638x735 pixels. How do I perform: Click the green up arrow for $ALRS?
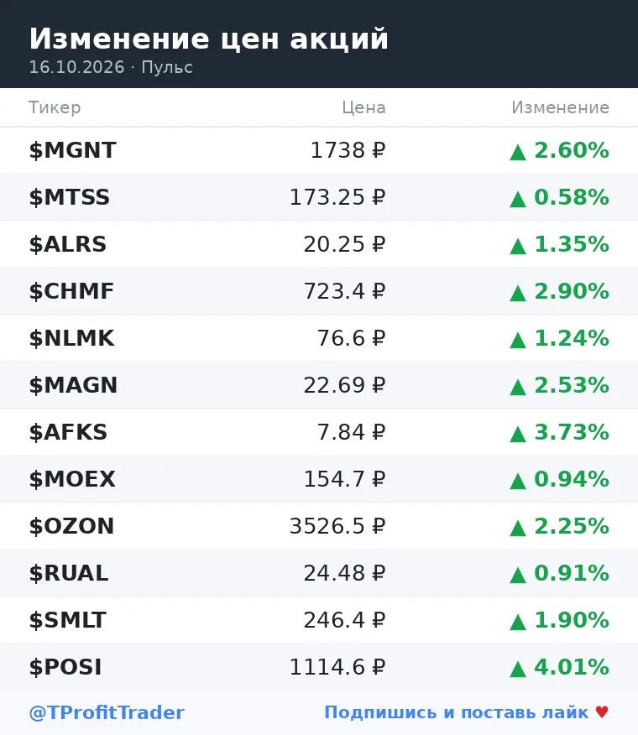click(x=518, y=246)
